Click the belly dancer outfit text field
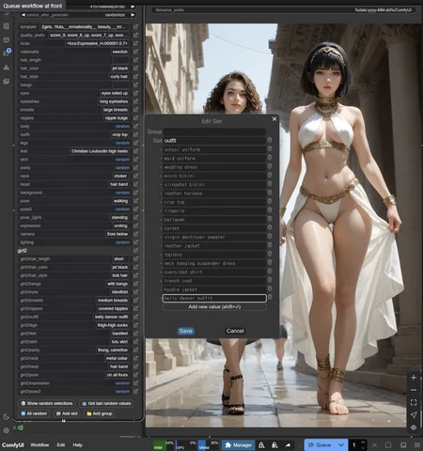Screen dimensions: 423x451 point(214,298)
